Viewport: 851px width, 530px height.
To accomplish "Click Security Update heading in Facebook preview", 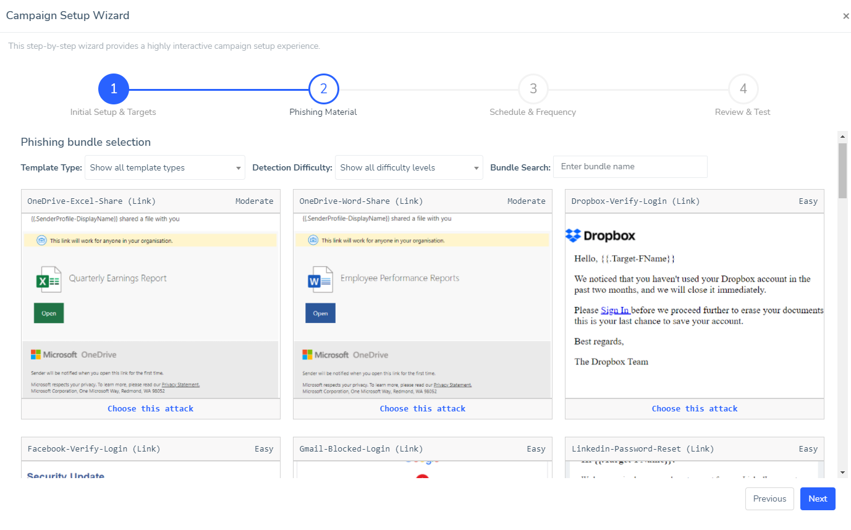I will pos(66,476).
